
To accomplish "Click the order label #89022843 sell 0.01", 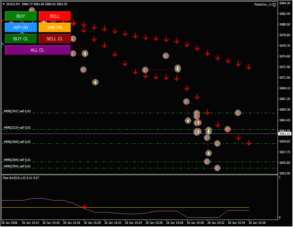I will (x=17, y=160).
